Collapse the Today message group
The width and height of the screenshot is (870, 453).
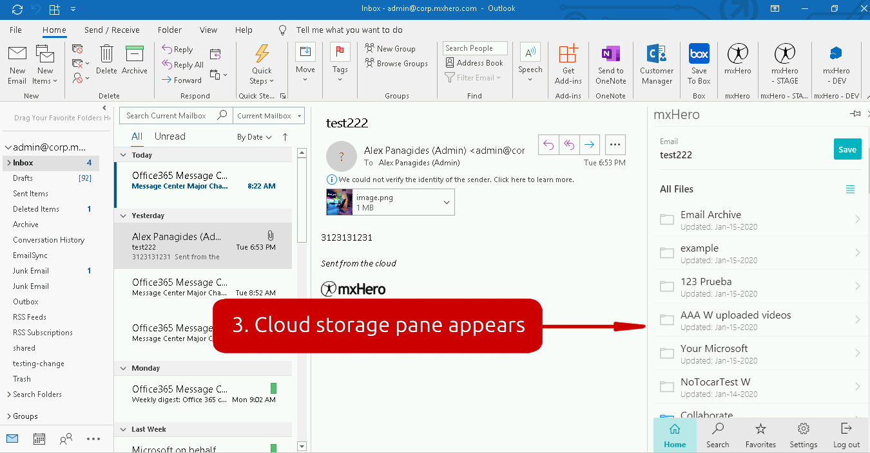point(123,155)
